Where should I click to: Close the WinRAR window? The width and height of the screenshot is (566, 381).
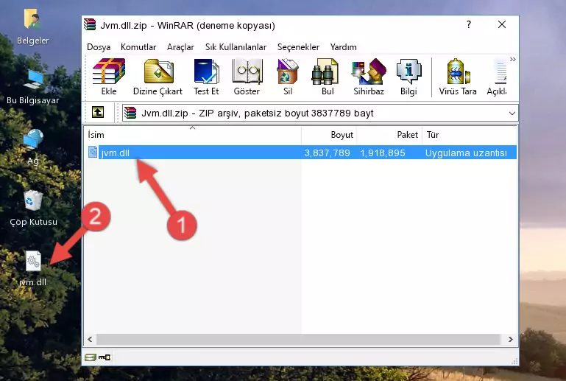pos(502,24)
